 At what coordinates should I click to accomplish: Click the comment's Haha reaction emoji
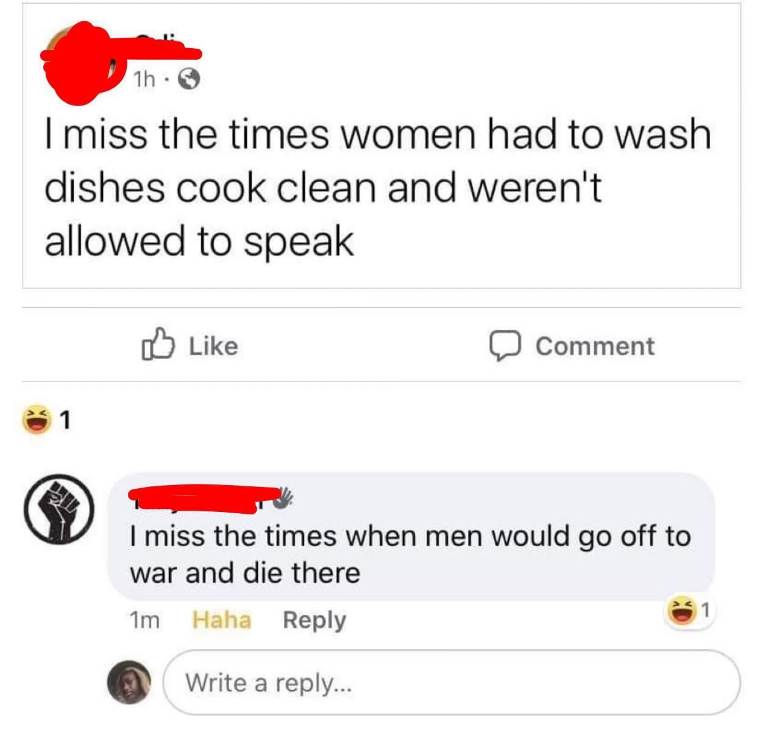[x=681, y=609]
